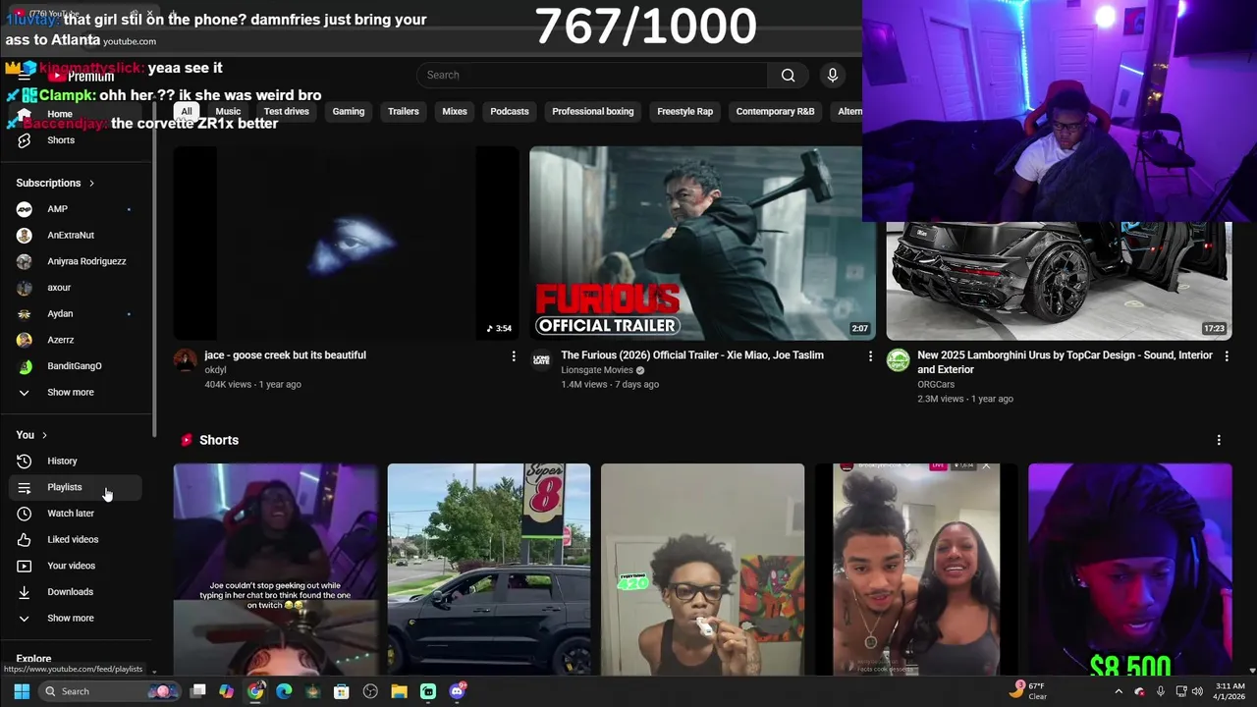Viewport: 1257px width, 707px height.
Task: Open the Windows Start menu
Action: pos(22,691)
